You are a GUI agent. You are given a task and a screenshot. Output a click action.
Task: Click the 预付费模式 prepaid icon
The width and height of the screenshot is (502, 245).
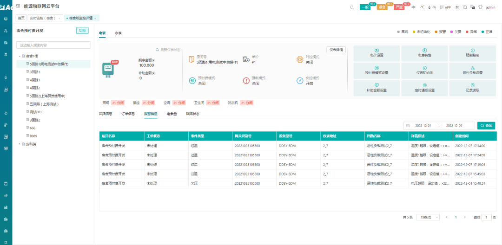click(x=192, y=80)
